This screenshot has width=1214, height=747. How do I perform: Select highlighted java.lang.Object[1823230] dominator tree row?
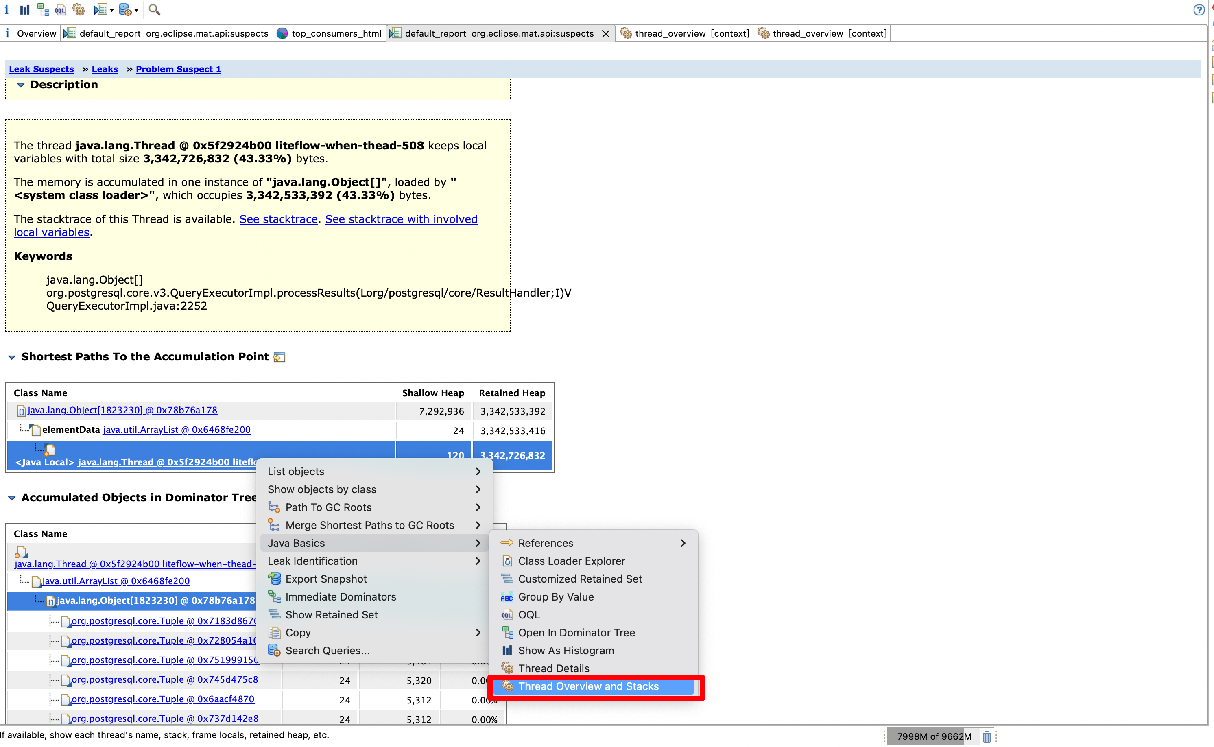155,601
